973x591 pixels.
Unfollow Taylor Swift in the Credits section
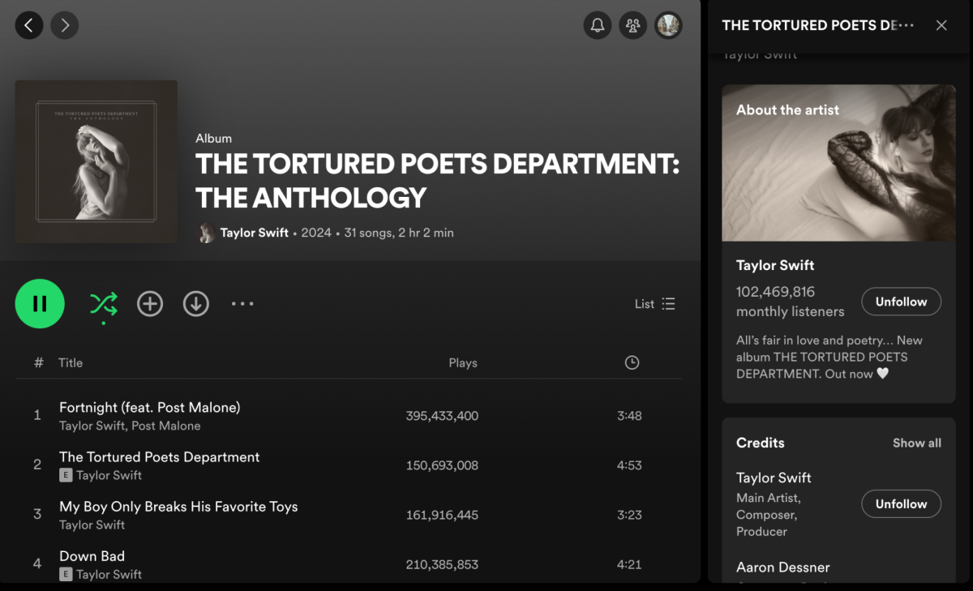coord(901,503)
